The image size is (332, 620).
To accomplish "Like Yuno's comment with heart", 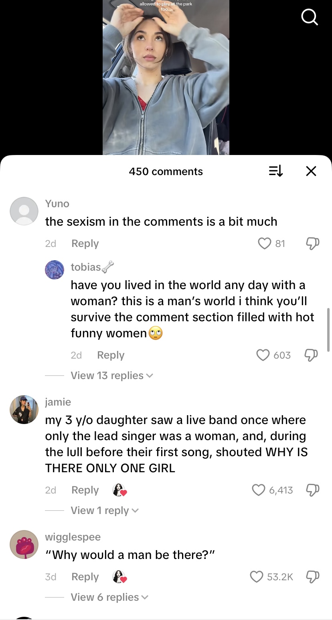I will click(x=264, y=243).
